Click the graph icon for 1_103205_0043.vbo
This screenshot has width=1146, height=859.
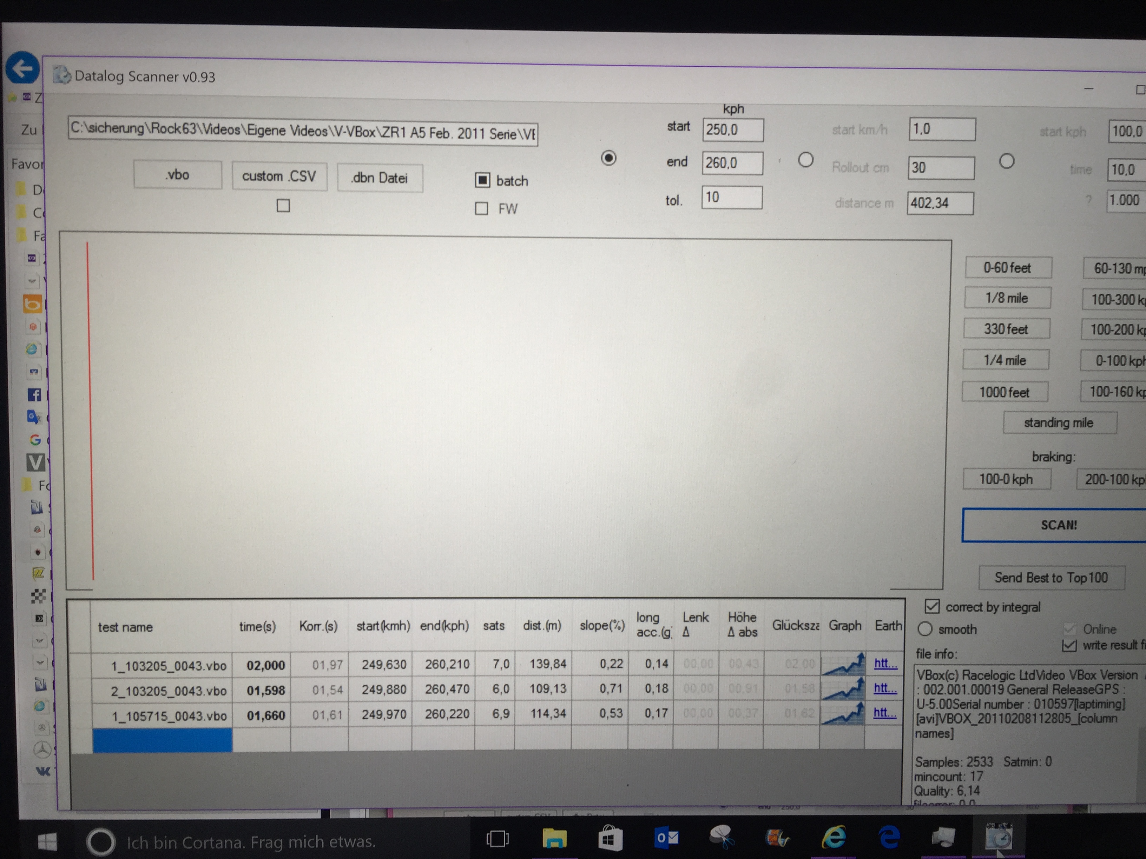pos(843,664)
